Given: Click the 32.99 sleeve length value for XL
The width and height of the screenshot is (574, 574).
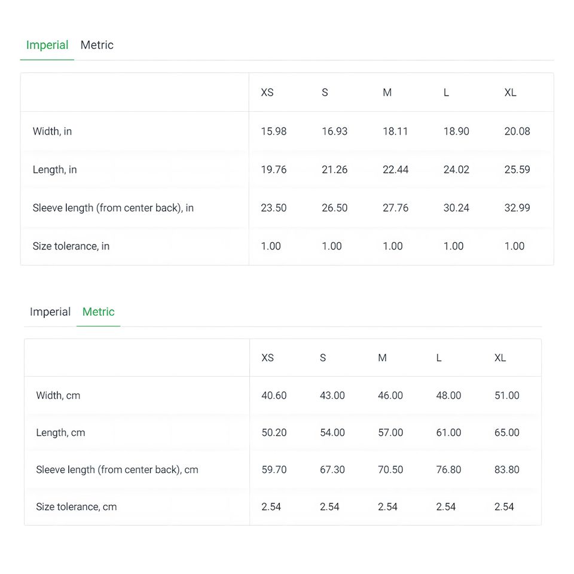Looking at the screenshot, I should tap(517, 208).
